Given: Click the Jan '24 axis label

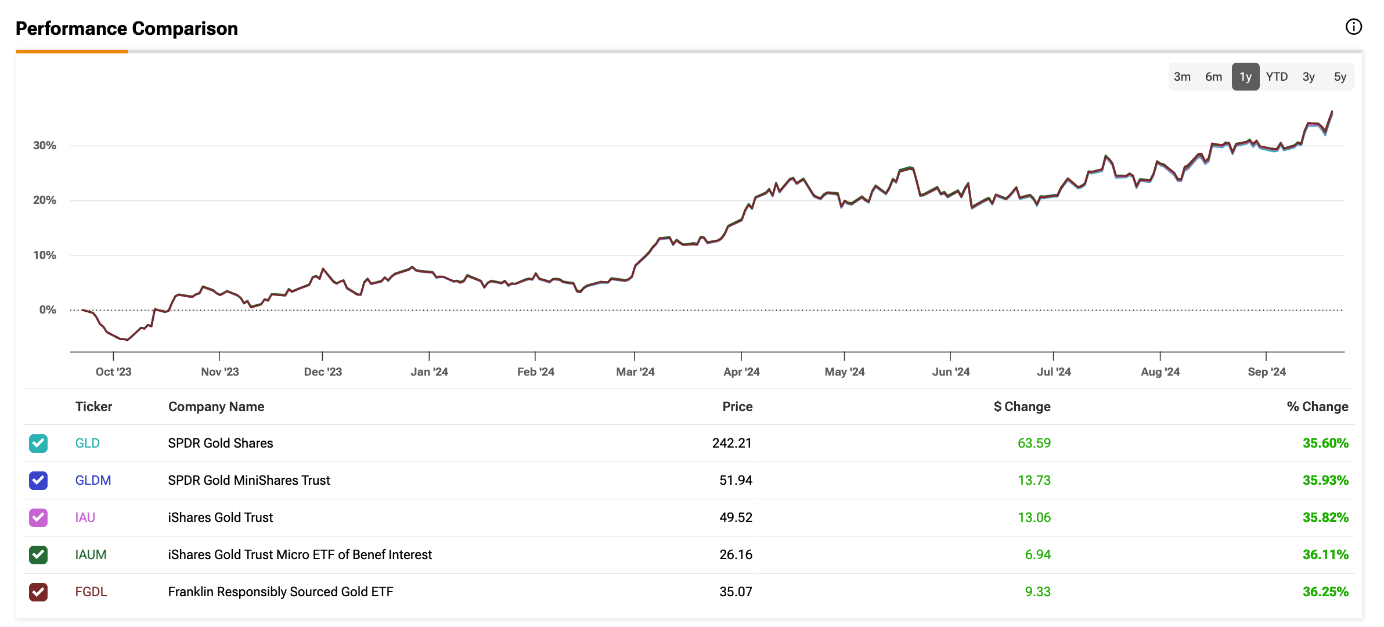Looking at the screenshot, I should [429, 372].
